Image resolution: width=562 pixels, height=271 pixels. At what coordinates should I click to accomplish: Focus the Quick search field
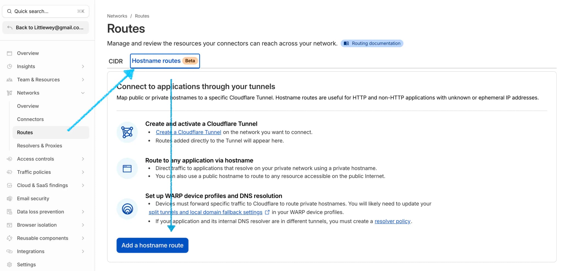46,11
